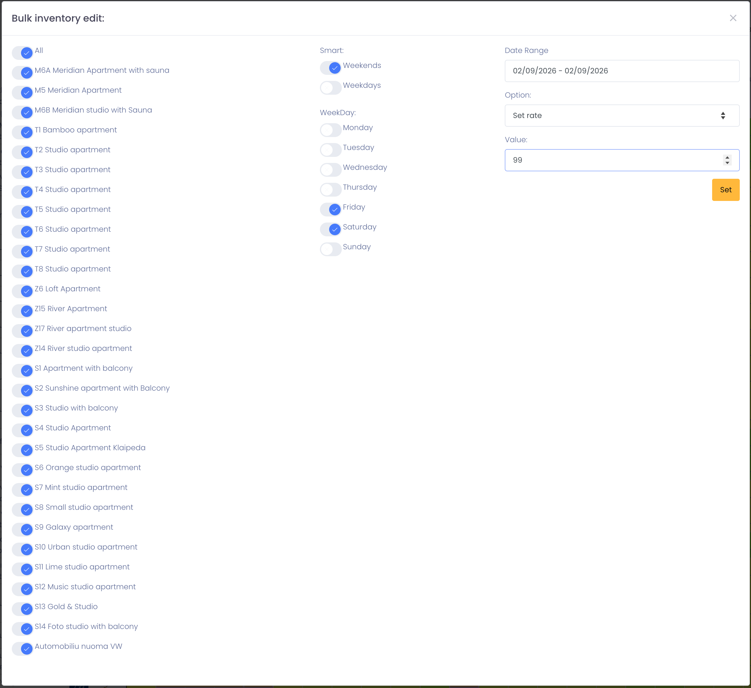Increase Value using the up stepper arrow

pos(727,157)
